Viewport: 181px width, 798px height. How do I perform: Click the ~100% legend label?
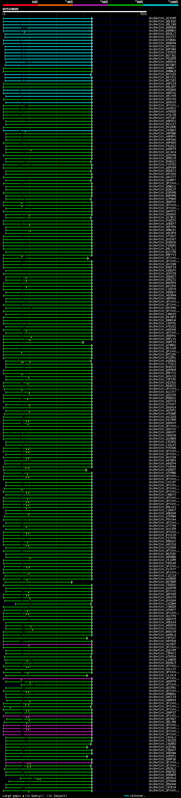173,2
